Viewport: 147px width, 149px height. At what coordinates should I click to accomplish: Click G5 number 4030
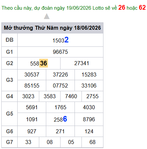click(x=89, y=107)
